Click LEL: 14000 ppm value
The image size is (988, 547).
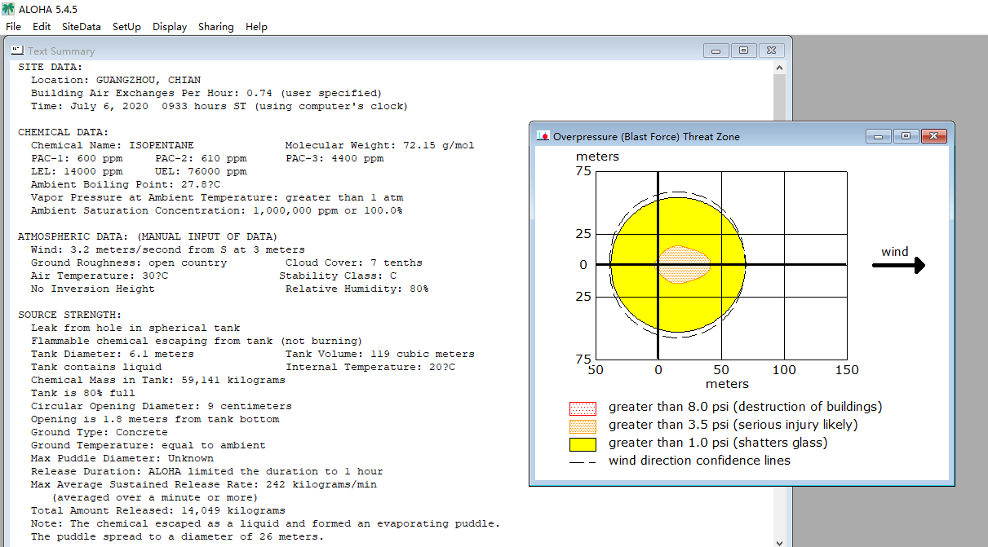coord(77,171)
